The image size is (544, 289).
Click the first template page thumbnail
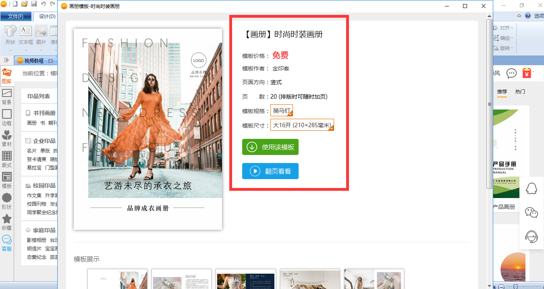point(118,279)
